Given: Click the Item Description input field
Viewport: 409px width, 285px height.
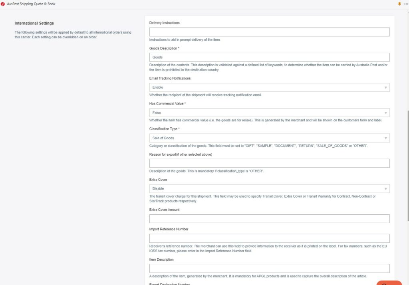Looking at the screenshot, I should (x=270, y=268).
